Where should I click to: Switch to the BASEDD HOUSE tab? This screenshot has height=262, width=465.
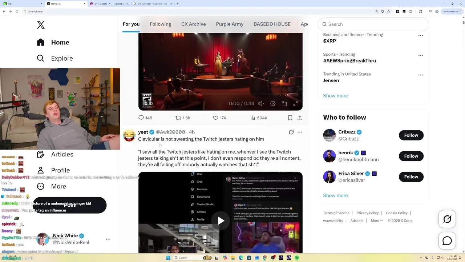click(x=272, y=24)
